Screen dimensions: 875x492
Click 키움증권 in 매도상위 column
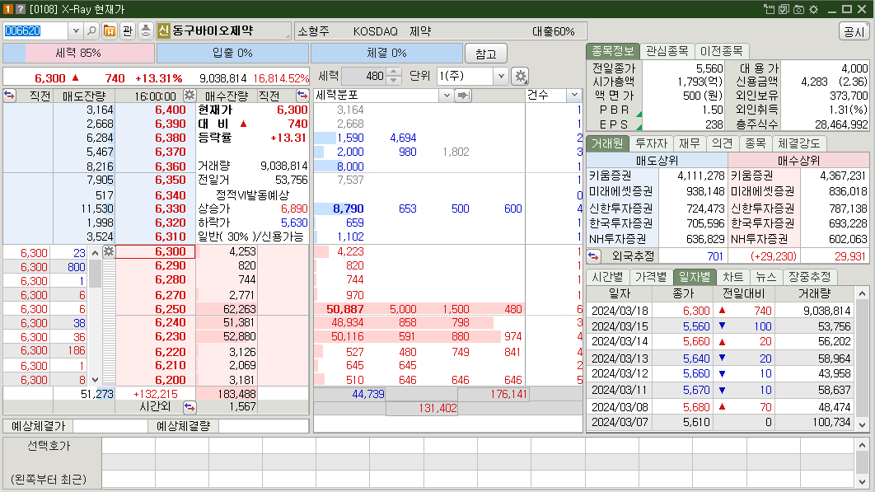point(611,176)
